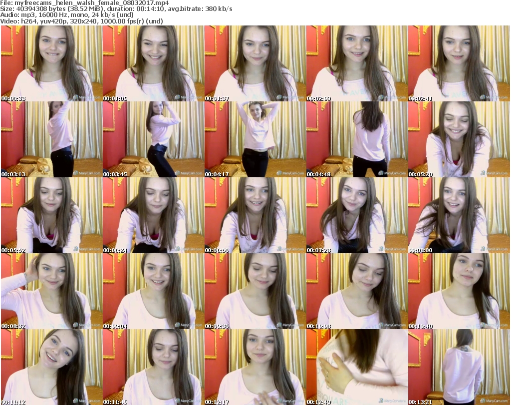
Task: Click the last thumbnail, stamped 00:13:21
Action: pos(459,367)
